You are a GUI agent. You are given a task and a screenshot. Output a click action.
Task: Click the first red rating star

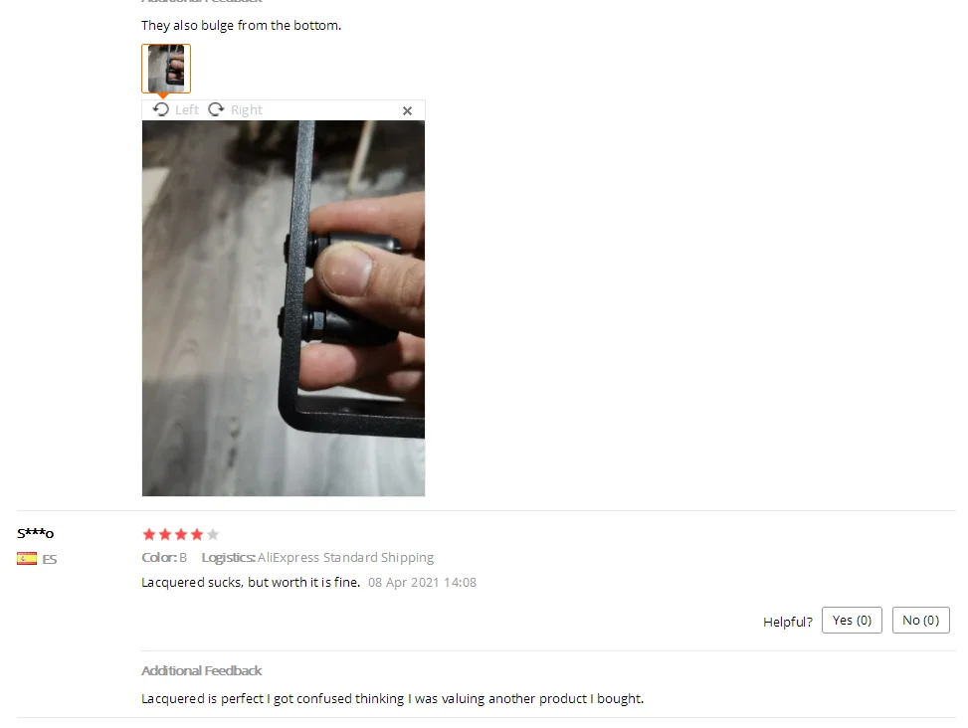point(149,534)
